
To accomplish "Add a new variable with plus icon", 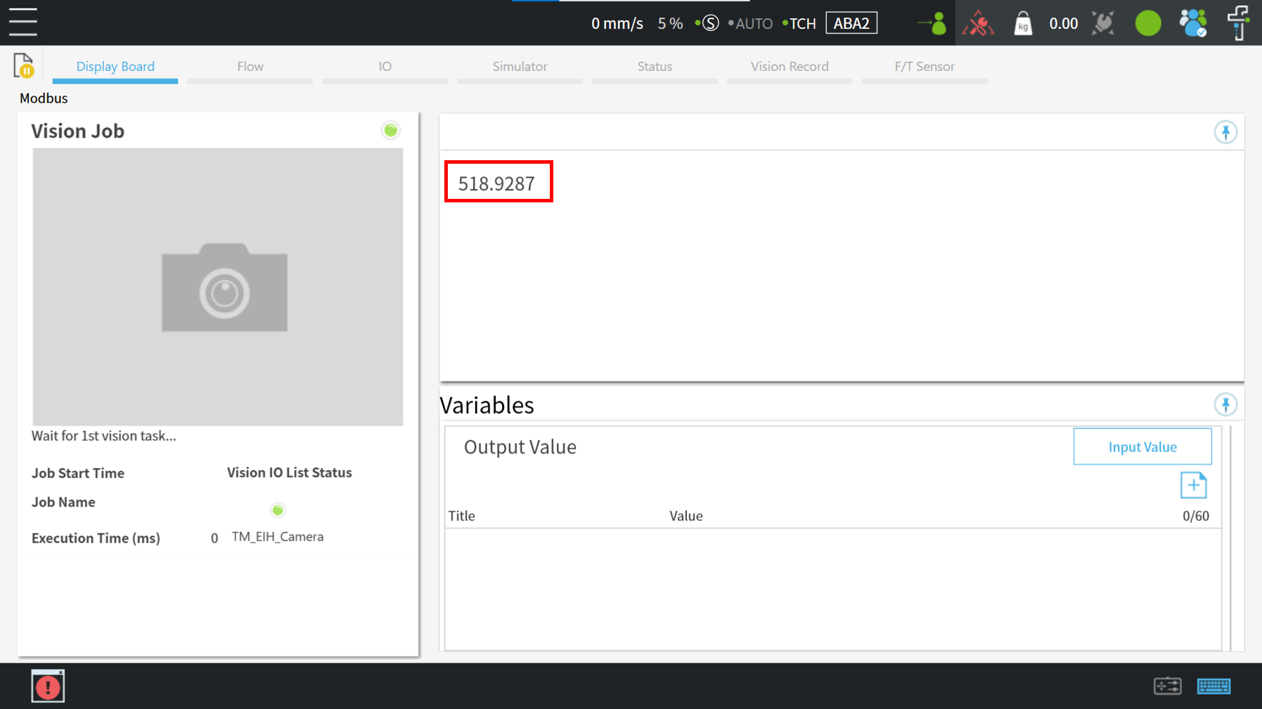I will click(x=1193, y=485).
